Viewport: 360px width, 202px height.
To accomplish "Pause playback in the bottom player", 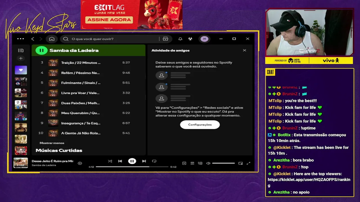I will tap(132, 161).
